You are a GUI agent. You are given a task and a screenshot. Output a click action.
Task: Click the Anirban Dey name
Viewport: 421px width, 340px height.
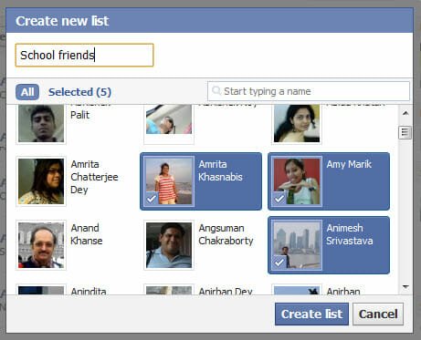tap(226, 291)
